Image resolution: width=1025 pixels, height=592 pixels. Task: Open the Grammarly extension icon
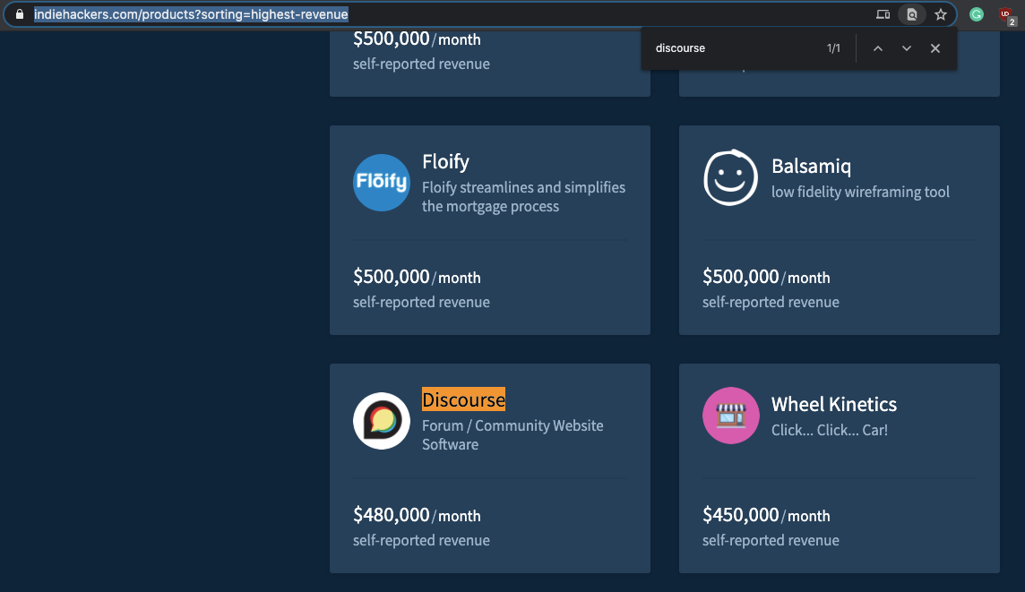point(977,14)
